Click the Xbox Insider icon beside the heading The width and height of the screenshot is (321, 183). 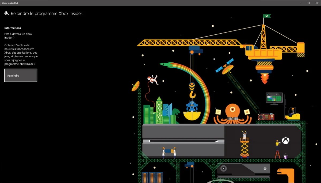(x=7, y=13)
